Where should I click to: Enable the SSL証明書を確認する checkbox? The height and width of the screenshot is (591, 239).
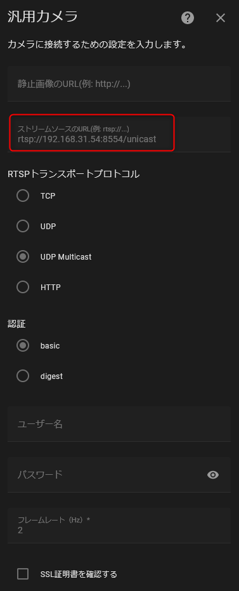23,574
